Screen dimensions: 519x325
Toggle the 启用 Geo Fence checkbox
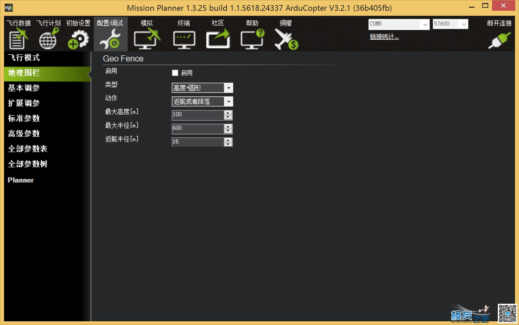tap(175, 73)
